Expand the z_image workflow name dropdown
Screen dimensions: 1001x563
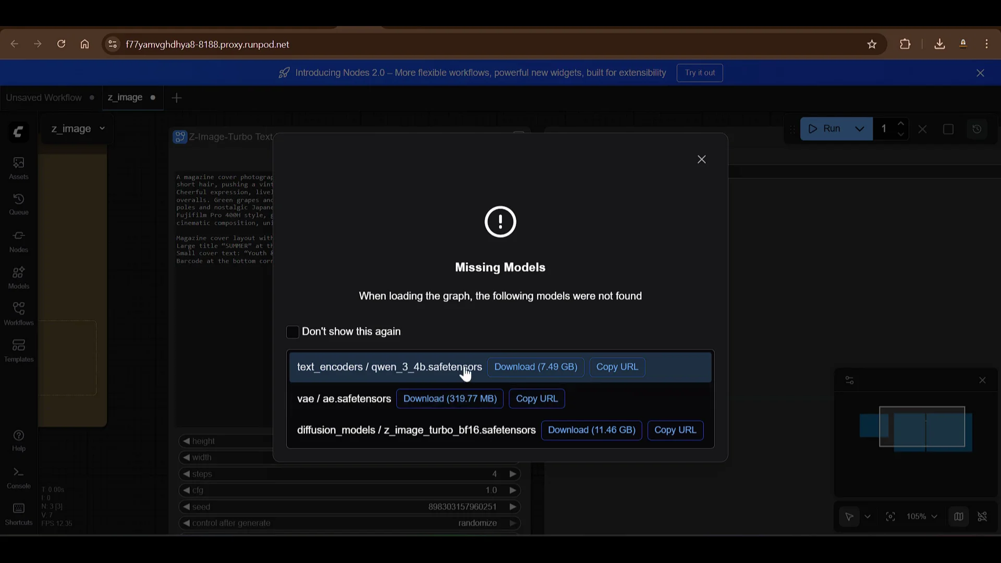click(x=102, y=129)
